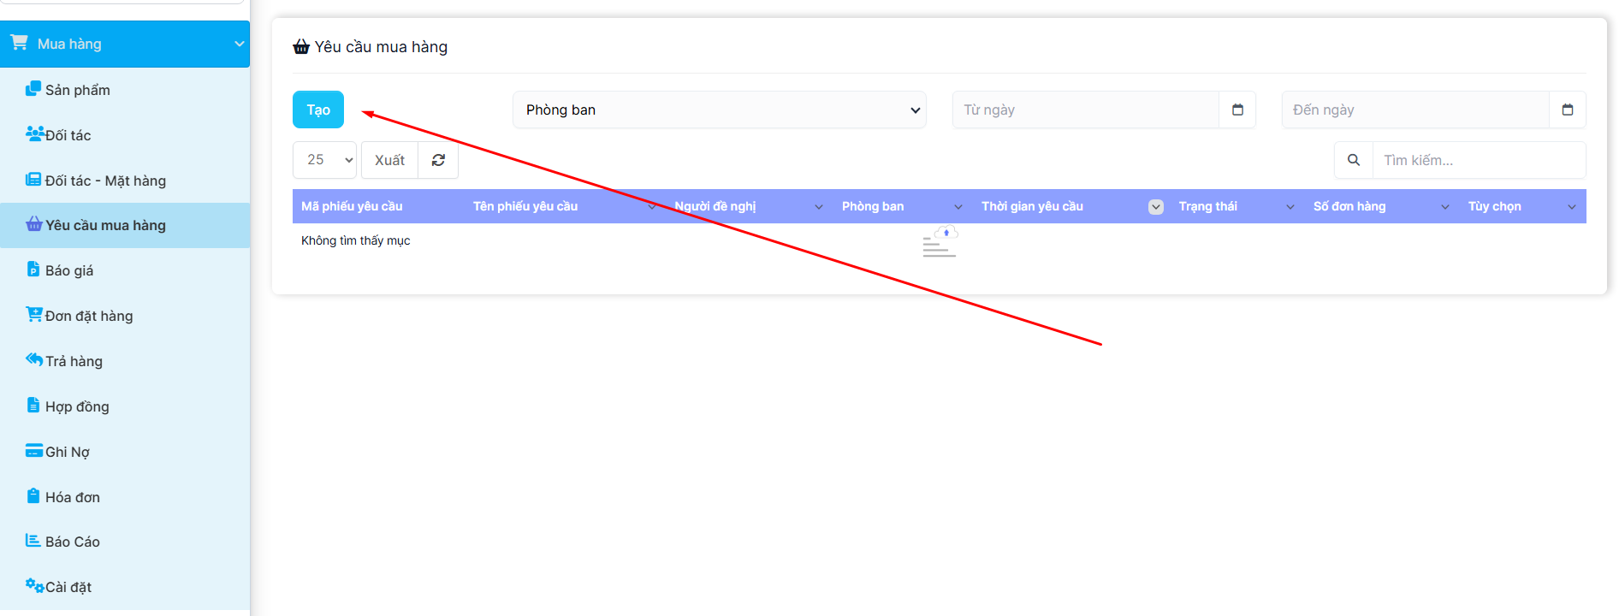1619x616 pixels.
Task: Open Sản phẩm from the sidebar
Action: 77,90
